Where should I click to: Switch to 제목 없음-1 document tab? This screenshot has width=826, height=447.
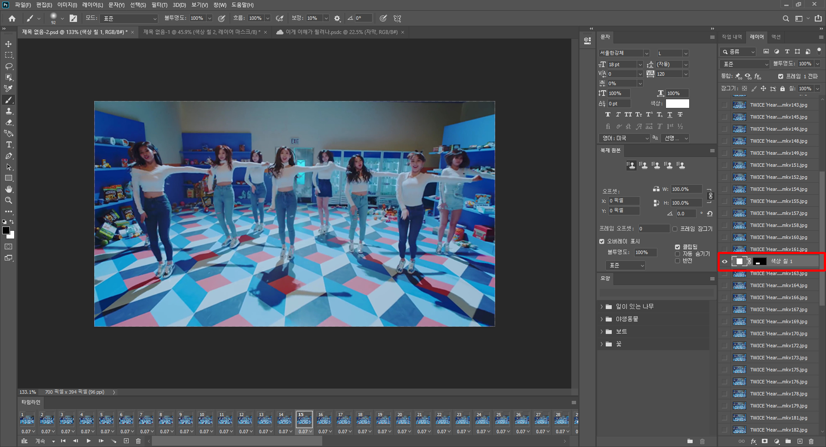pyautogui.click(x=201, y=32)
